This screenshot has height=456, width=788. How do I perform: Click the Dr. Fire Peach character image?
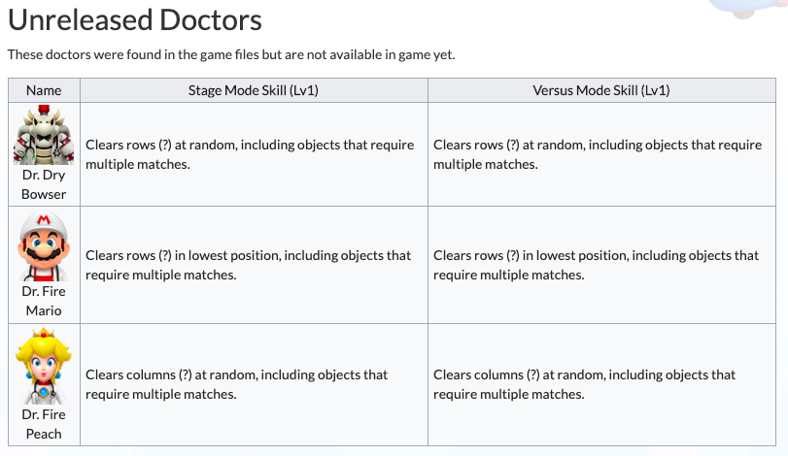click(x=44, y=366)
